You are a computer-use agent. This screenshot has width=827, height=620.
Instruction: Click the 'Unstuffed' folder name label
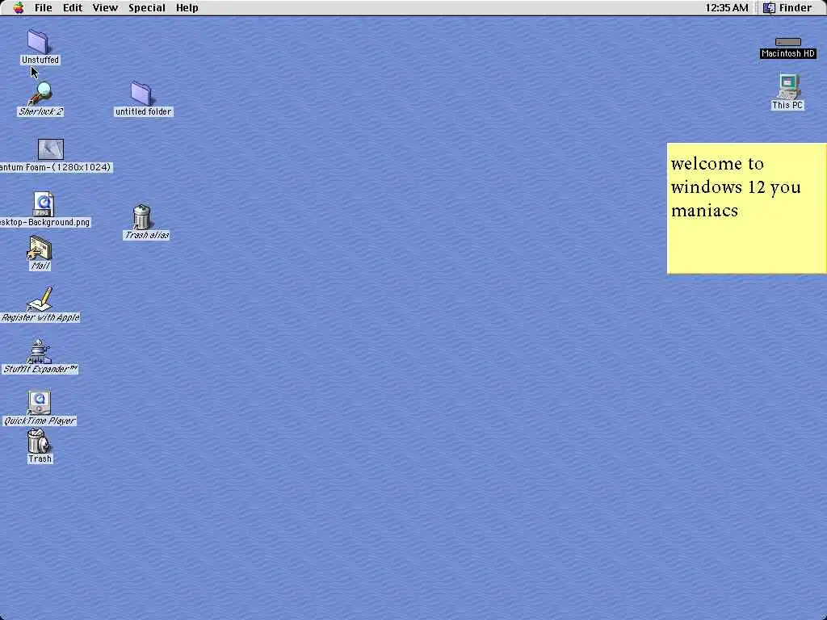click(40, 60)
